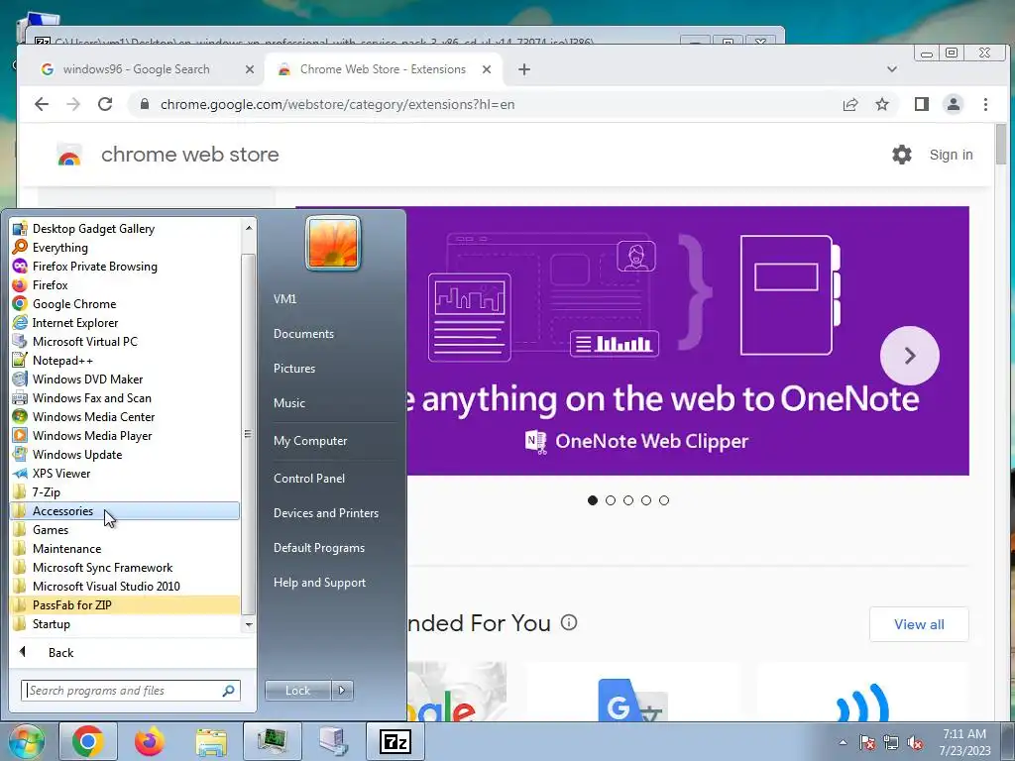The height and width of the screenshot is (761, 1015).
Task: Go back in Chrome browser
Action: [x=42, y=104]
